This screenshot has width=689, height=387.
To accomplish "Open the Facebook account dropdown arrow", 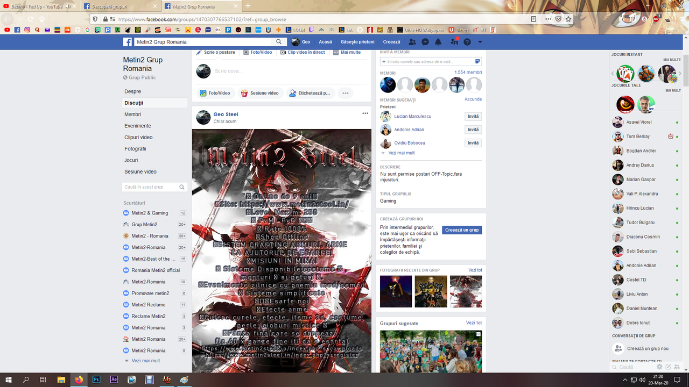I will coord(480,42).
